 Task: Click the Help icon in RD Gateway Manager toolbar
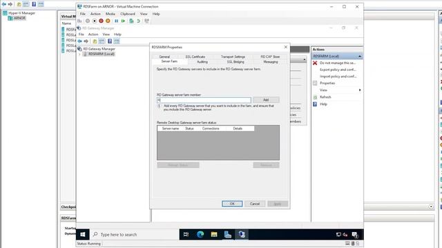(110, 41)
